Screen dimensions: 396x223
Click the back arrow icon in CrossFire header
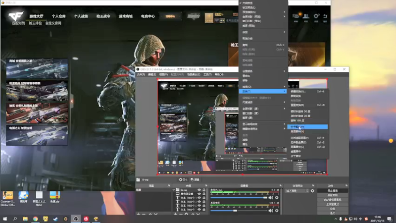pyautogui.click(x=325, y=16)
